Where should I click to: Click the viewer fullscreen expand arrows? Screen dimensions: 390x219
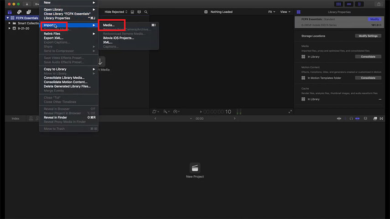point(290,112)
